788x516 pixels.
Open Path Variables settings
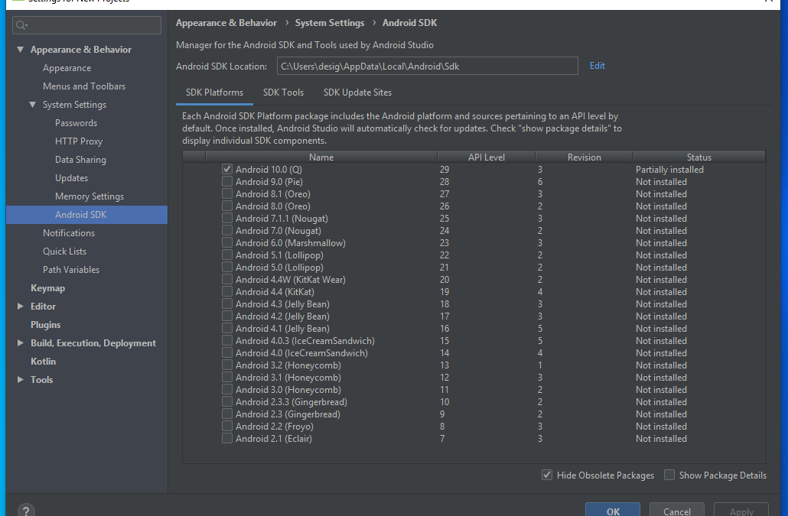pos(71,270)
